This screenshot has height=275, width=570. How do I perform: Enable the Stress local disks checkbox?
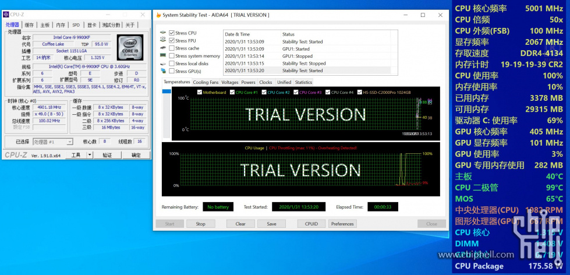[172, 64]
